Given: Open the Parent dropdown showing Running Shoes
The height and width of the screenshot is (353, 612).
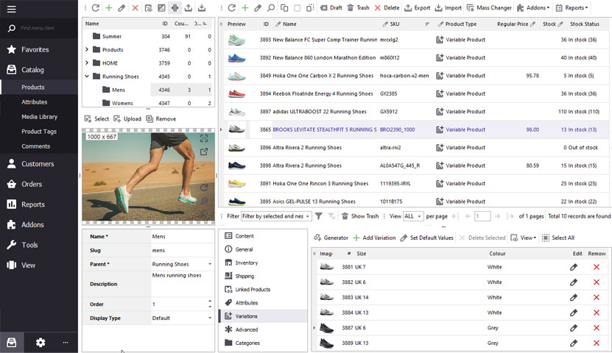Looking at the screenshot, I should (210, 264).
